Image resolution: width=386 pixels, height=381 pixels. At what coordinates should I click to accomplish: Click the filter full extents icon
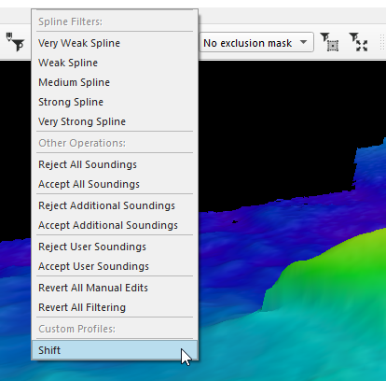[x=358, y=42]
